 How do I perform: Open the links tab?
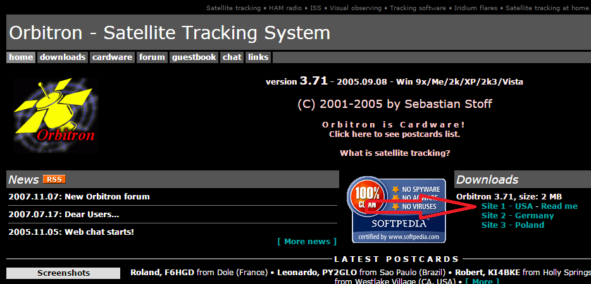(259, 57)
